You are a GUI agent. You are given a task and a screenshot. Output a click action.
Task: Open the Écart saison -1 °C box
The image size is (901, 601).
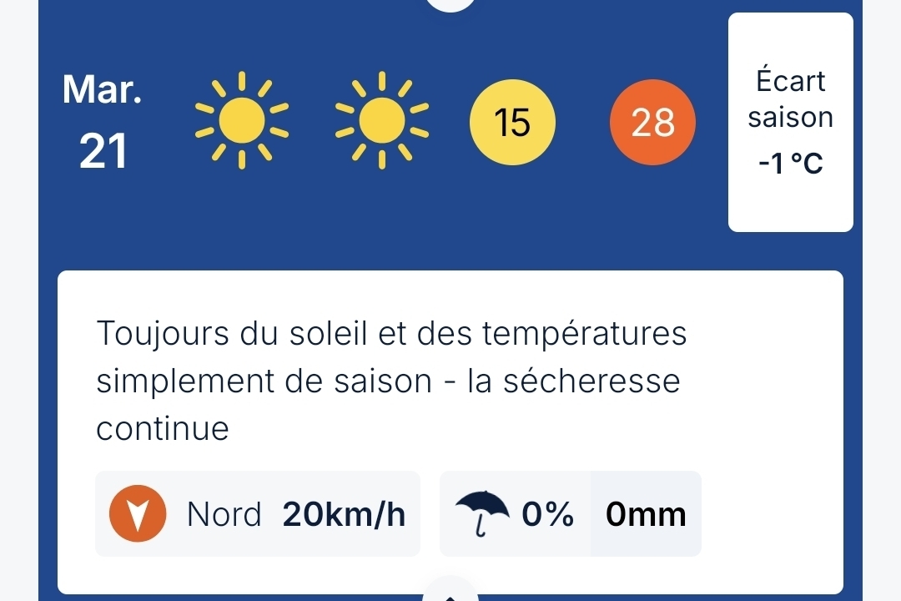[x=791, y=123]
